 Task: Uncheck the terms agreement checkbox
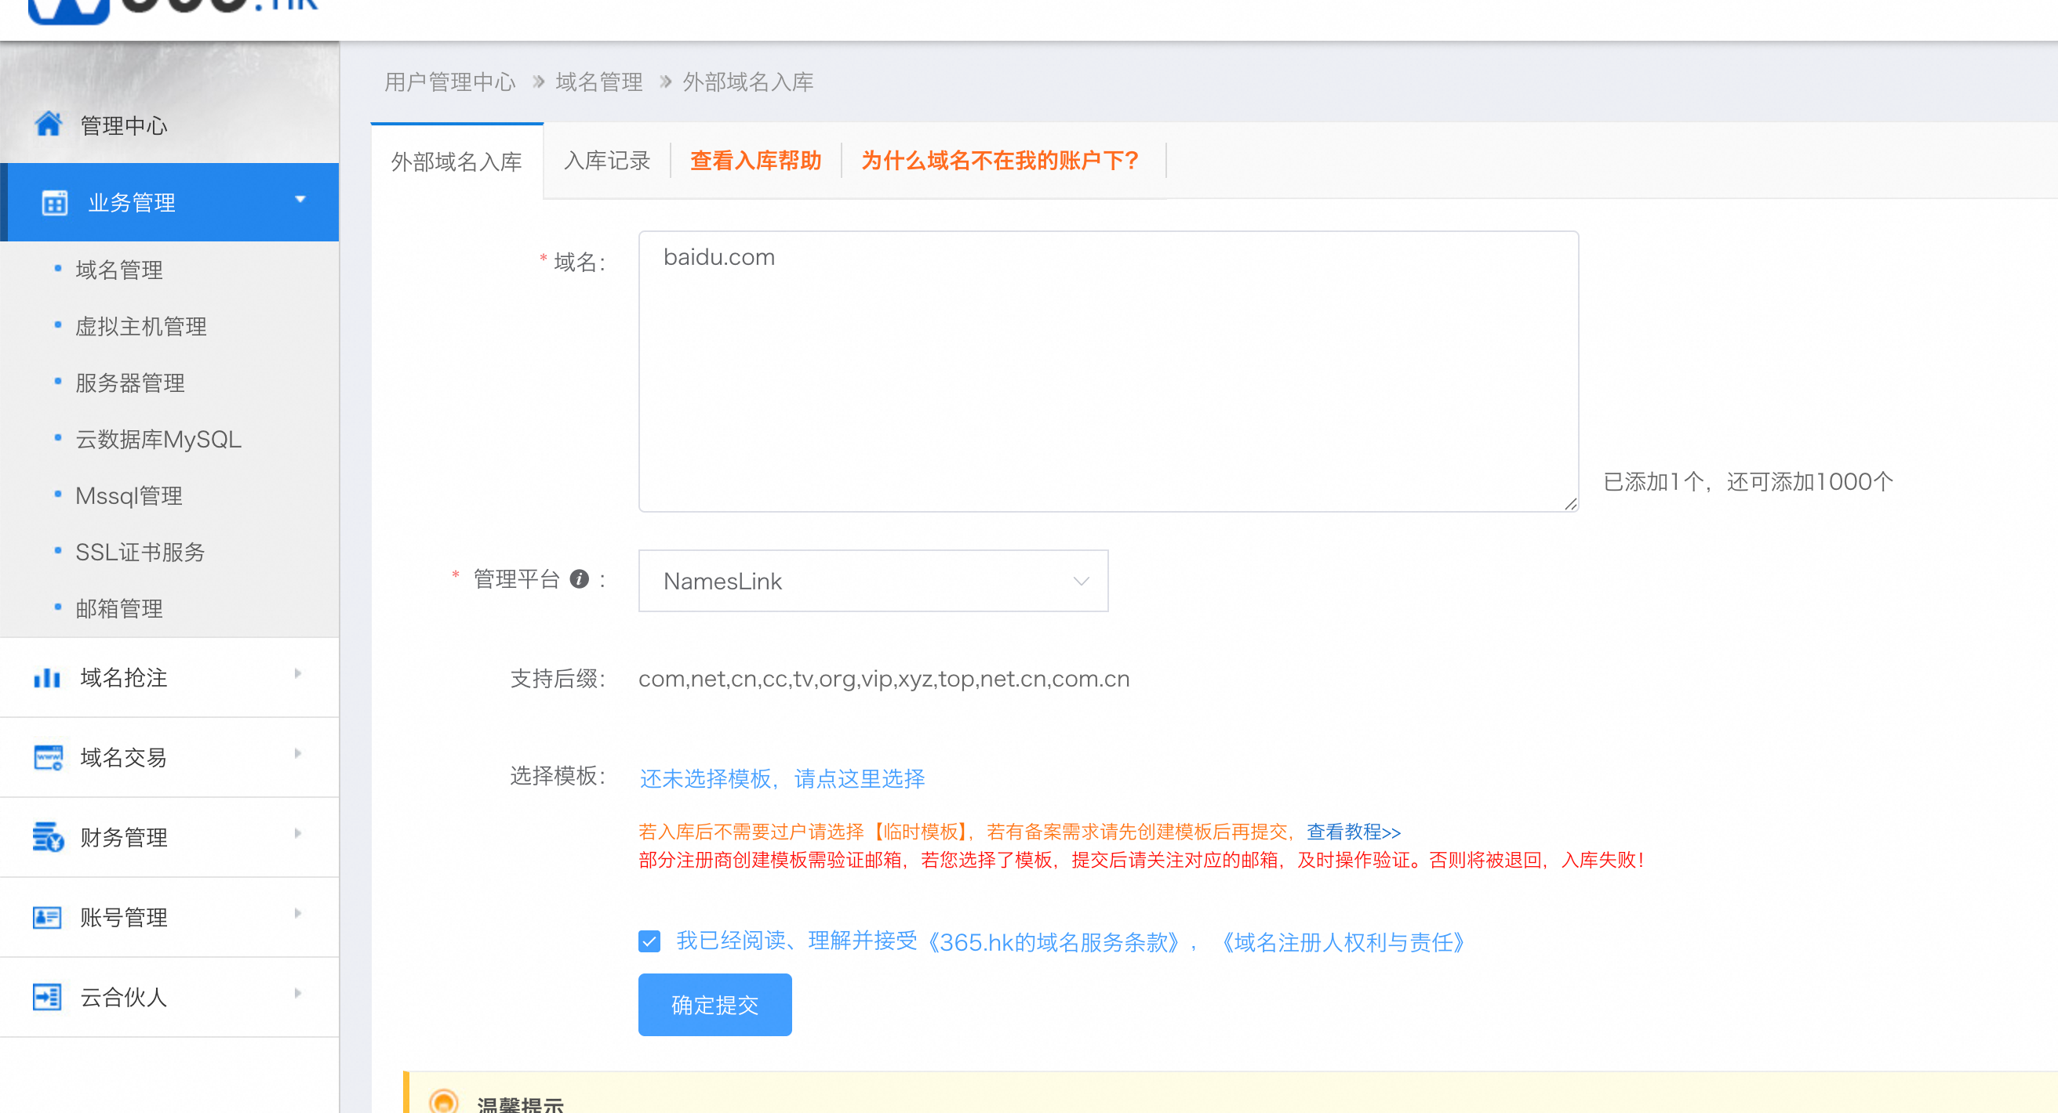[649, 941]
